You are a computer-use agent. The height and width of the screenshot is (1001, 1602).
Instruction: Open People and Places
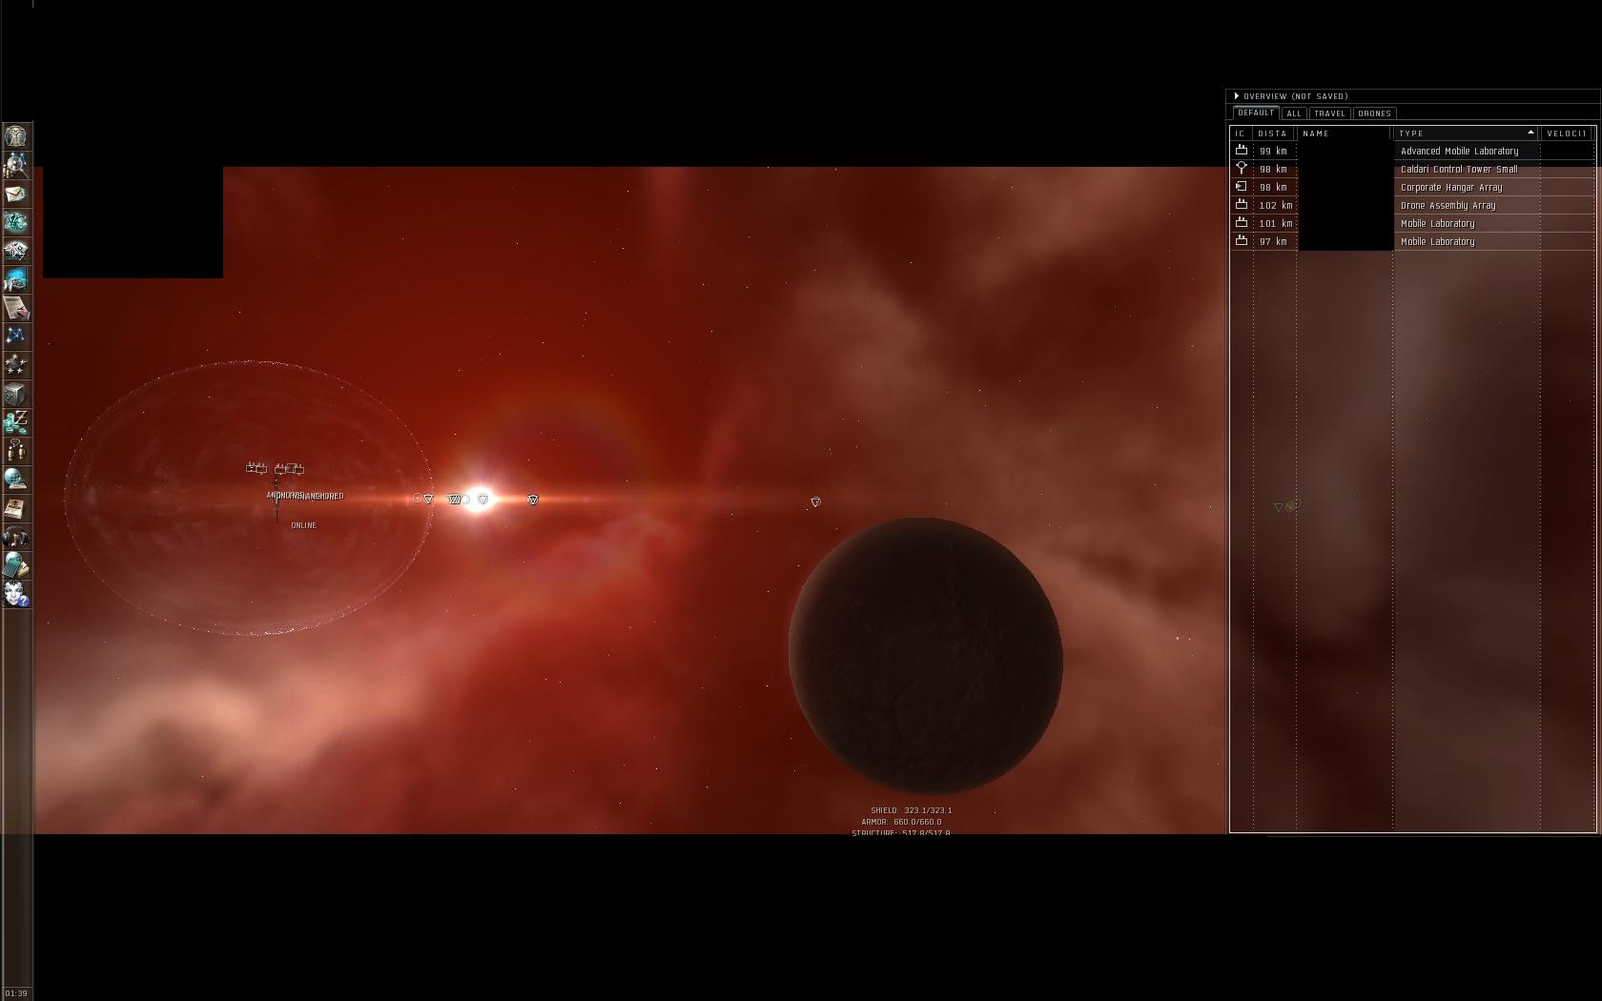[x=16, y=165]
